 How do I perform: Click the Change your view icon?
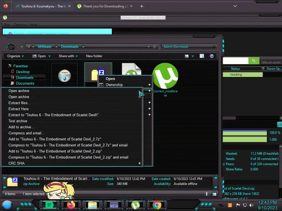[187, 56]
